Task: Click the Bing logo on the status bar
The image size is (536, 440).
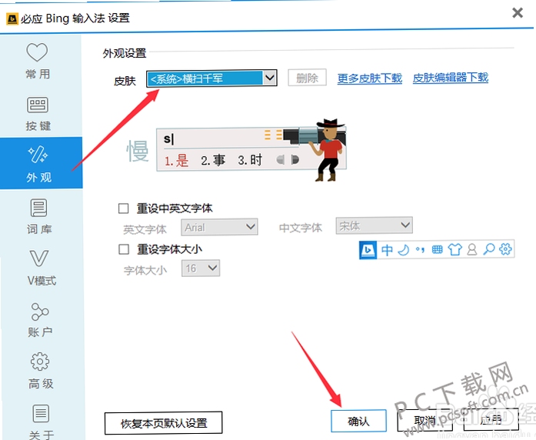Action: (x=368, y=250)
